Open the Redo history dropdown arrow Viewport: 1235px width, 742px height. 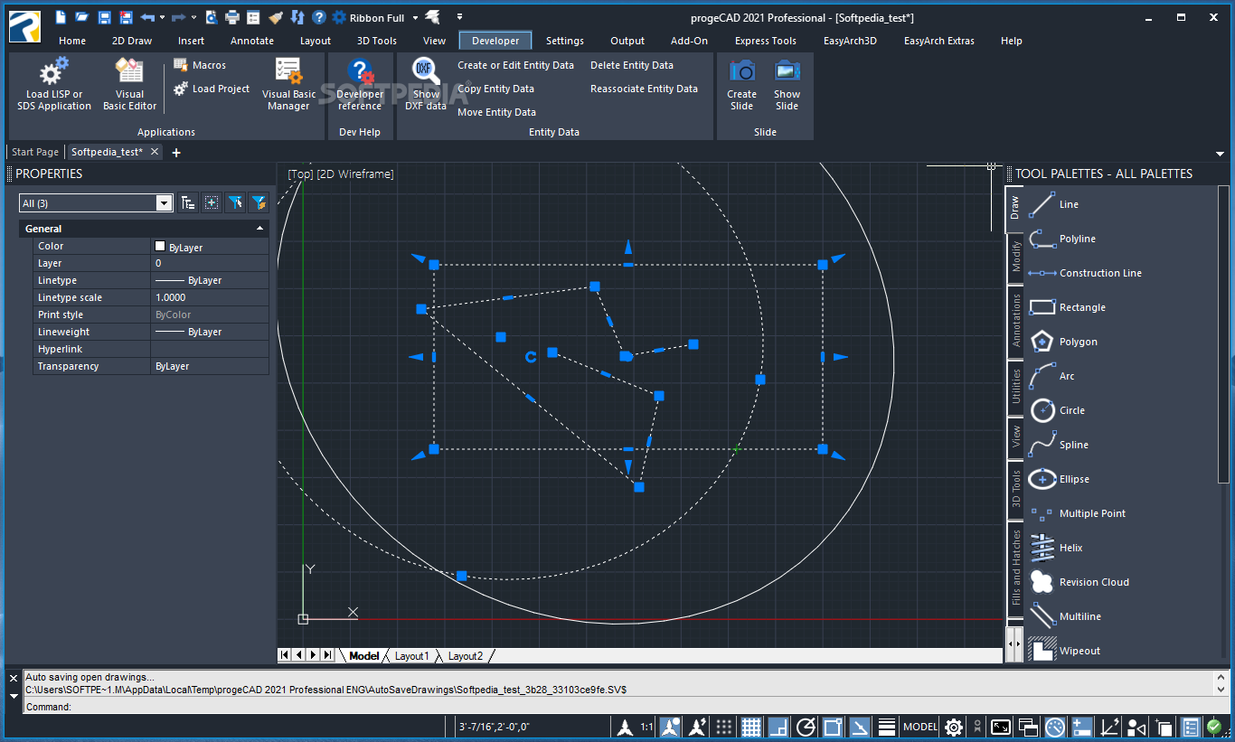[193, 17]
